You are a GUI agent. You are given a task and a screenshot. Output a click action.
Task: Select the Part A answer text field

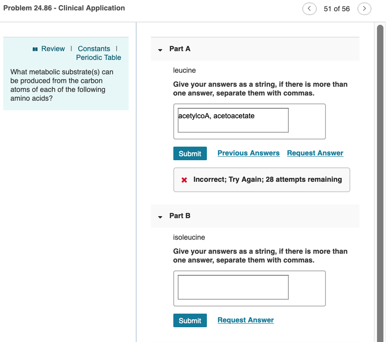(x=233, y=120)
